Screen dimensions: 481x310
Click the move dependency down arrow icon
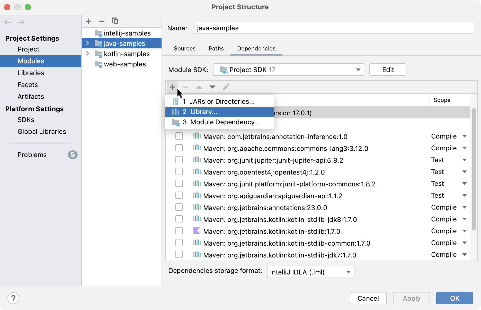(x=212, y=87)
